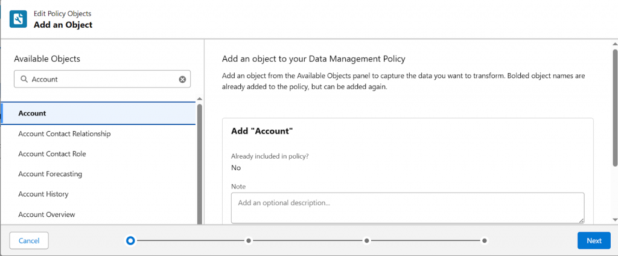
Task: Choose Account Overview object
Action: click(x=46, y=214)
